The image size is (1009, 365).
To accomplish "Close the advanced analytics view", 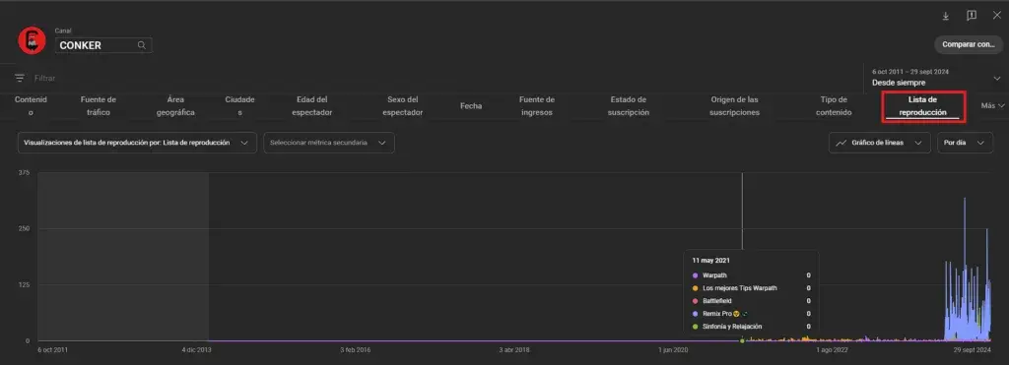I will [997, 16].
